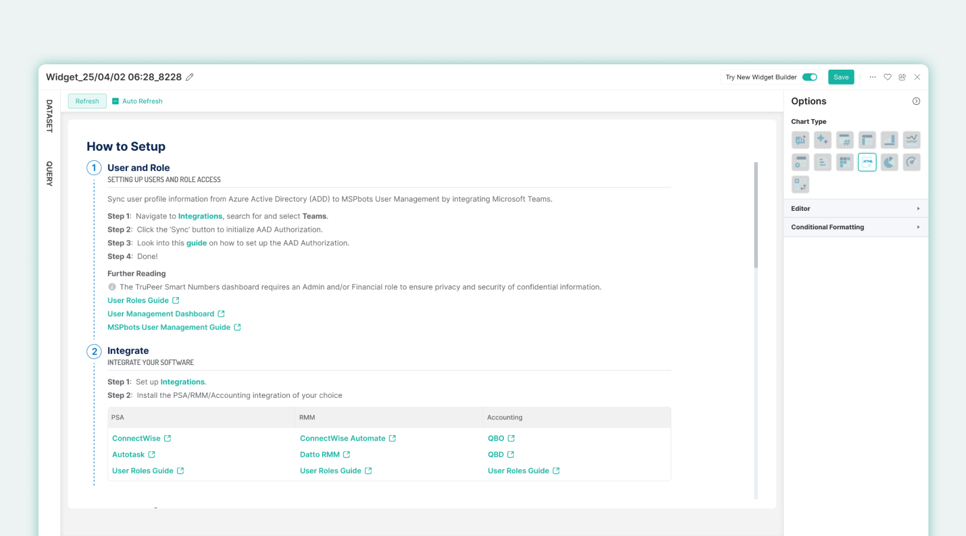The image size is (966, 536).
Task: Toggle Try New Widget Builder switch
Action: (810, 77)
